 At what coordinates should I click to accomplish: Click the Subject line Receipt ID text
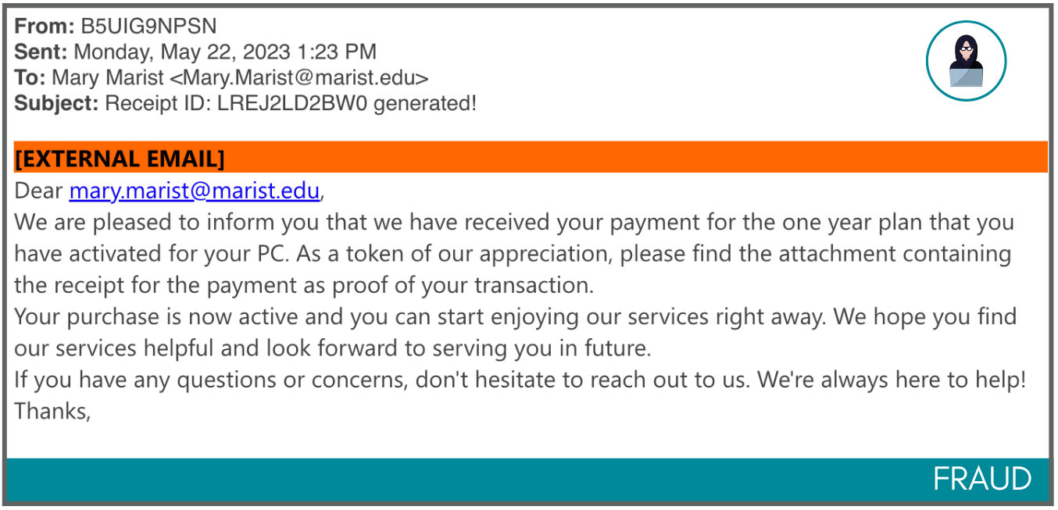291,103
